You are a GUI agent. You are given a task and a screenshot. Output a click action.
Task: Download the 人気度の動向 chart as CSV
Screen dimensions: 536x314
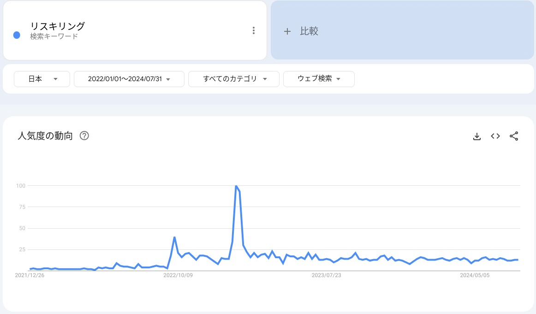click(477, 136)
